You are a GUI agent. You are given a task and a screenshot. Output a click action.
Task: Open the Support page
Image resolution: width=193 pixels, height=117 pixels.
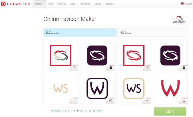[110, 4]
